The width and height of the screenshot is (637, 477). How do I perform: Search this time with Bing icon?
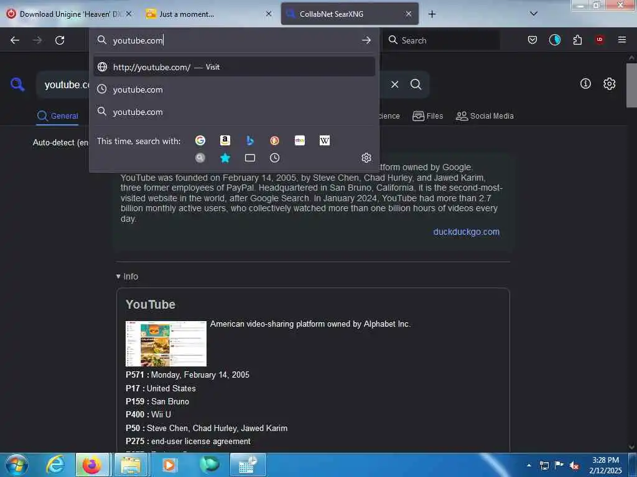pos(250,140)
